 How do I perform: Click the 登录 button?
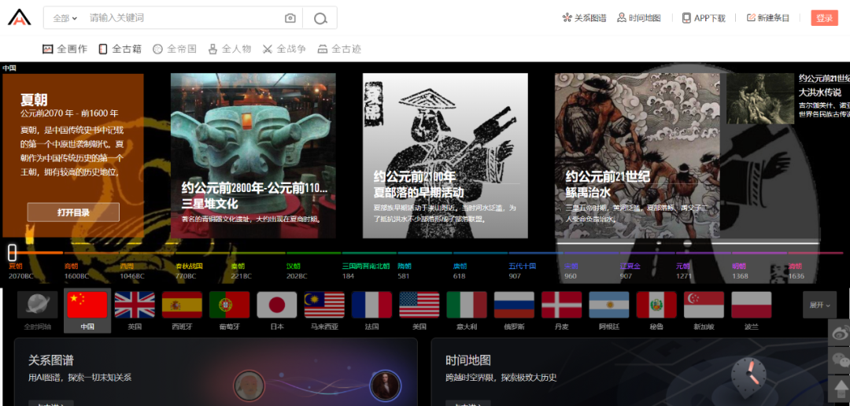click(825, 18)
